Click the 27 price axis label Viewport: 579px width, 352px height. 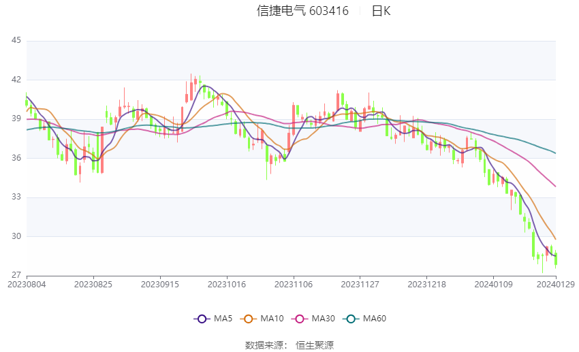coord(16,275)
